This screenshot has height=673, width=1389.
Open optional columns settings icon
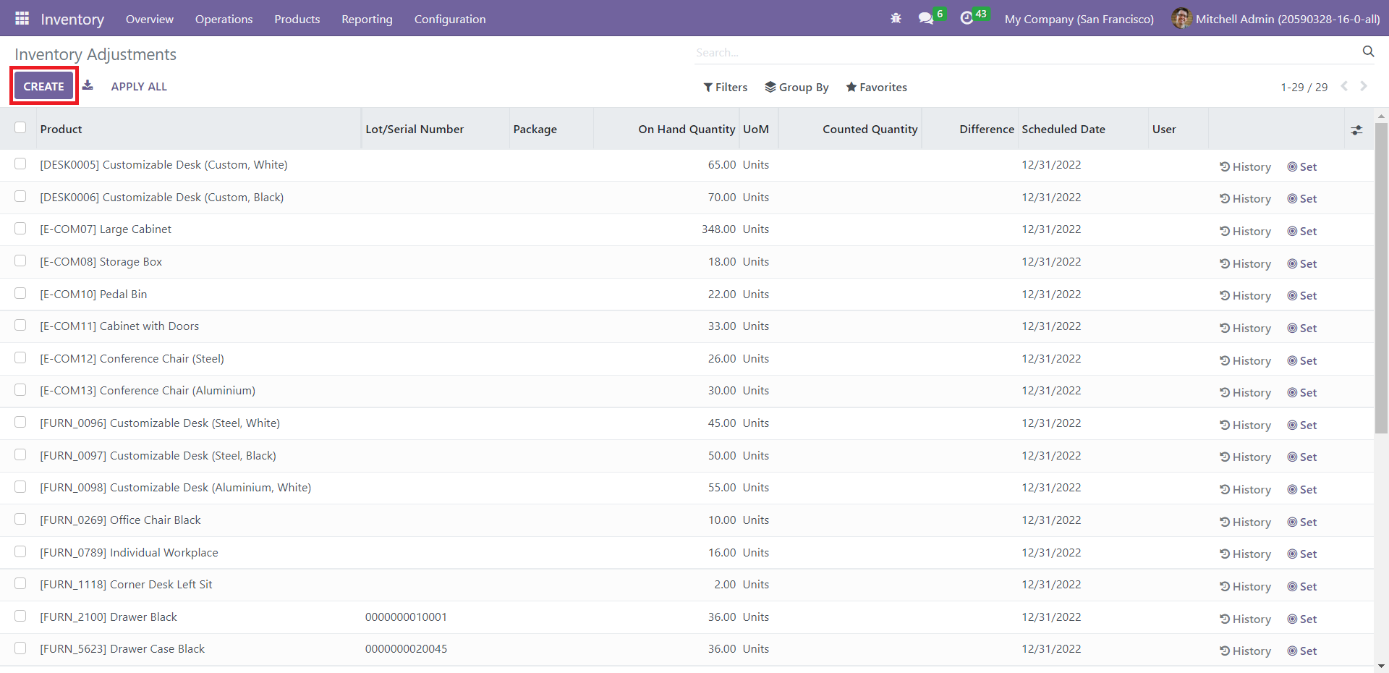[x=1356, y=130]
